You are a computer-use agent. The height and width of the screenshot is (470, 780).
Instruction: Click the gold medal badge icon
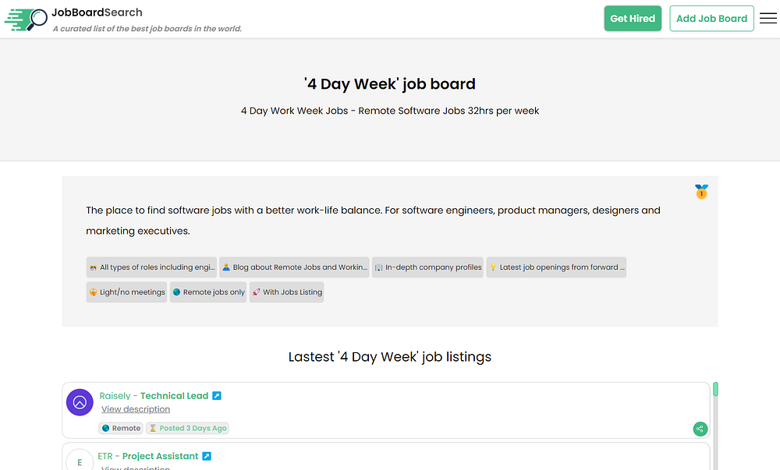[701, 192]
